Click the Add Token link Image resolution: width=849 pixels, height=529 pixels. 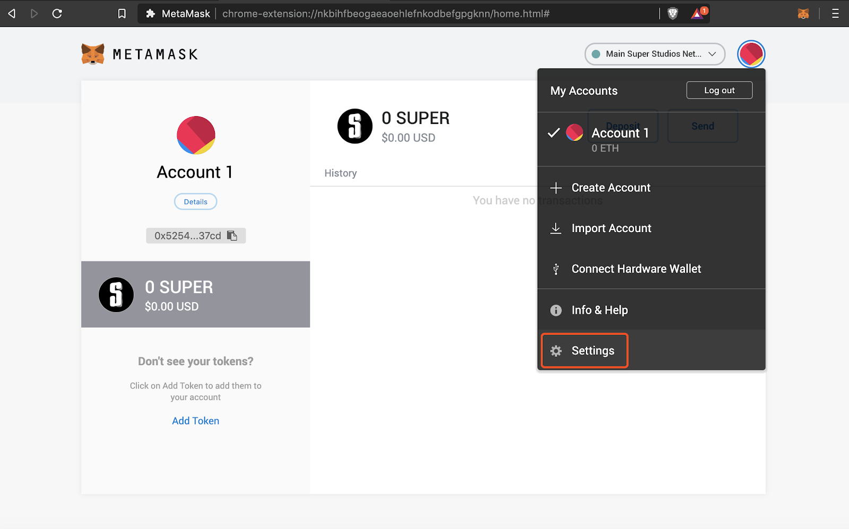pyautogui.click(x=195, y=421)
